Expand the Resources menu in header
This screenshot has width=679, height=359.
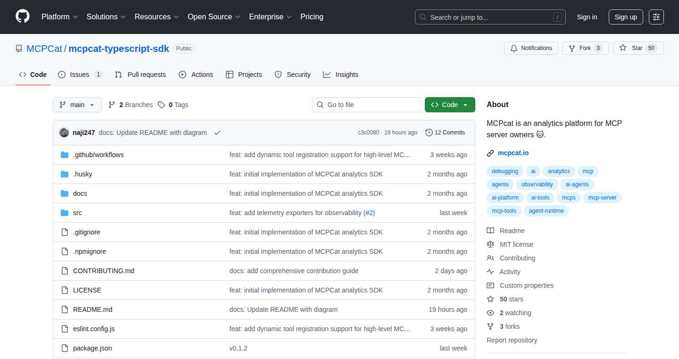point(157,17)
